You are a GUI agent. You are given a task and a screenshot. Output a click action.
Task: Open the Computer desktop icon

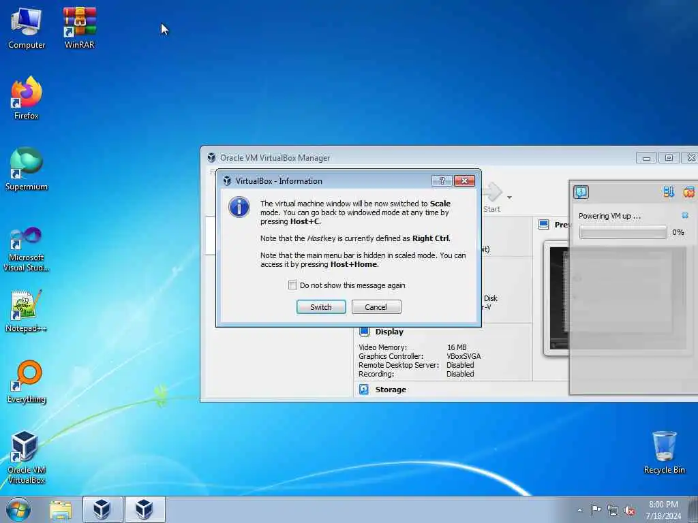27,29
